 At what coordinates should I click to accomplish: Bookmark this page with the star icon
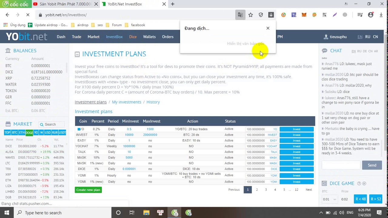251,15
